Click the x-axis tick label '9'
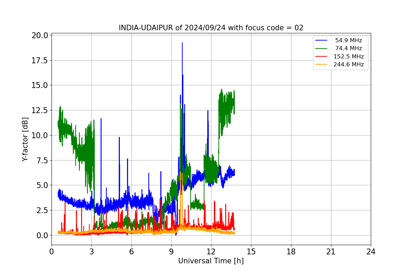Image resolution: width=412 pixels, height=275 pixels. point(171,252)
